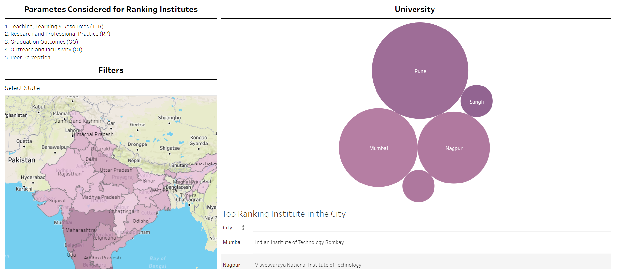Viewport: 617px width, 269px height.
Task: Click the City column sort icon
Action: [243, 228]
